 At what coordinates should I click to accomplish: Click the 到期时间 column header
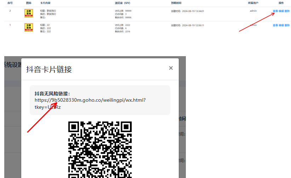[176, 3]
